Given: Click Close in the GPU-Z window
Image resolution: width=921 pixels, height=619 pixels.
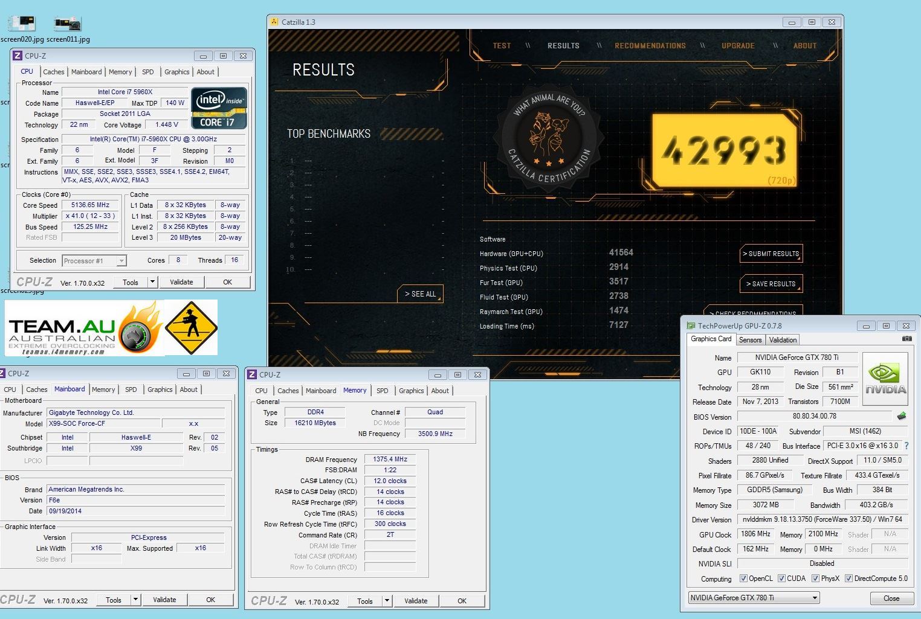Looking at the screenshot, I should [891, 598].
